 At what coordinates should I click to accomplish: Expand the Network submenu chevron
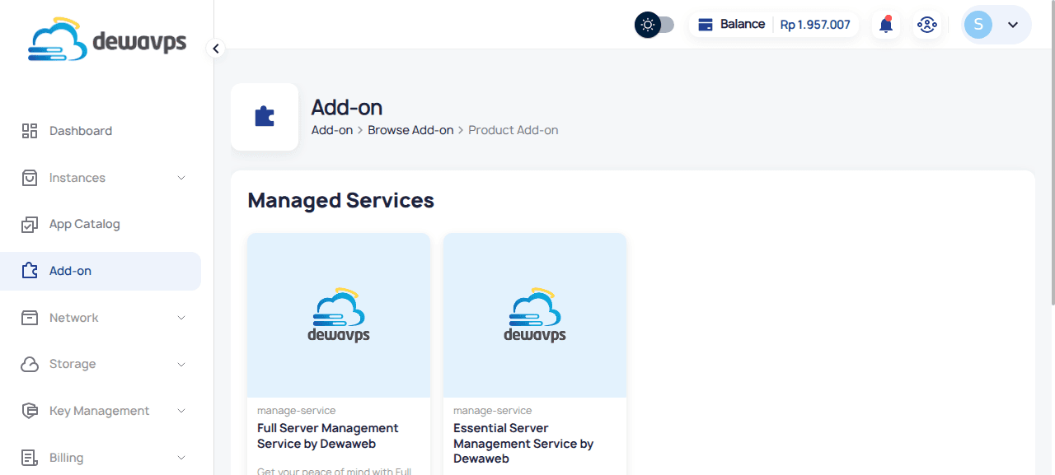point(181,317)
